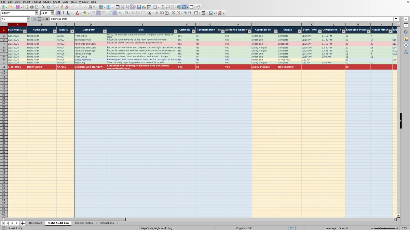Select column header E
This screenshot has height=230, width=410.
pos(142,25)
